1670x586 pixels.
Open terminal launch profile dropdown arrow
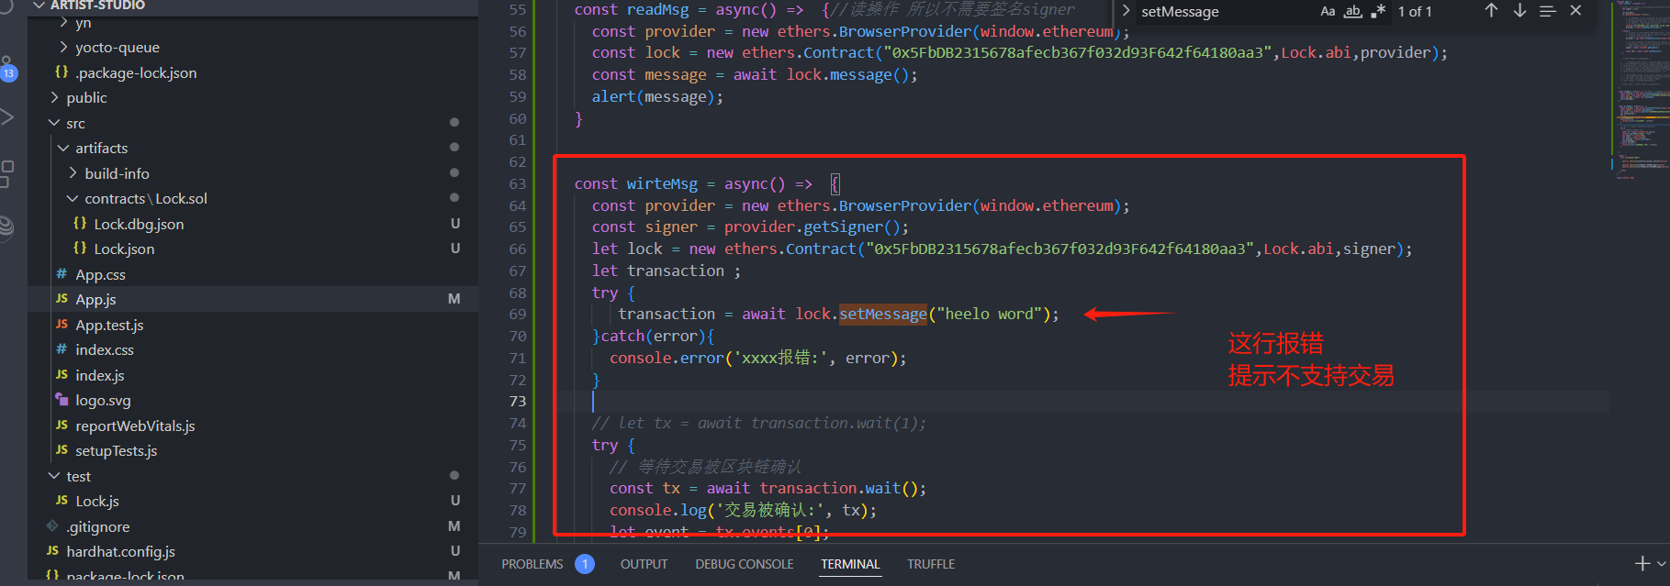click(1661, 564)
